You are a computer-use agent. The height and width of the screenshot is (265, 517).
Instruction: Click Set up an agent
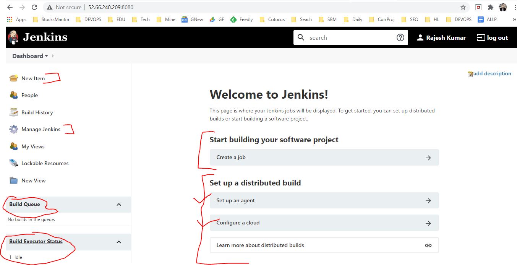coord(324,200)
